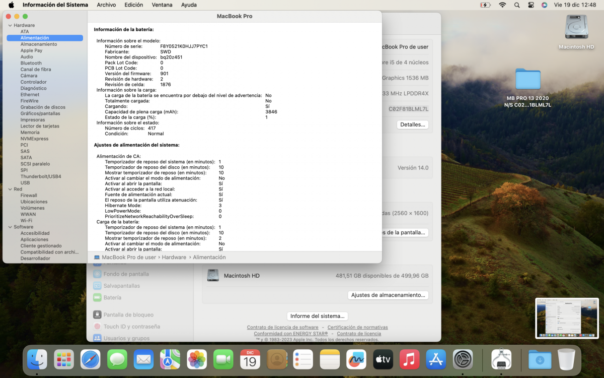Collapse the Hardware tree section
The height and width of the screenshot is (378, 604).
tap(10, 25)
